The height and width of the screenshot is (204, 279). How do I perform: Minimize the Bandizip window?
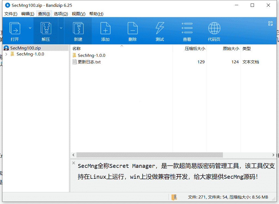pyautogui.click(x=237, y=5)
